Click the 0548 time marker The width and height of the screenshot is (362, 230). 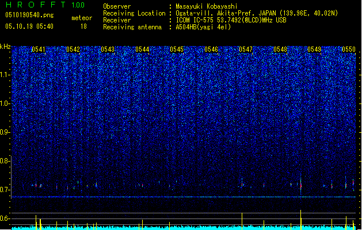coord(280,49)
